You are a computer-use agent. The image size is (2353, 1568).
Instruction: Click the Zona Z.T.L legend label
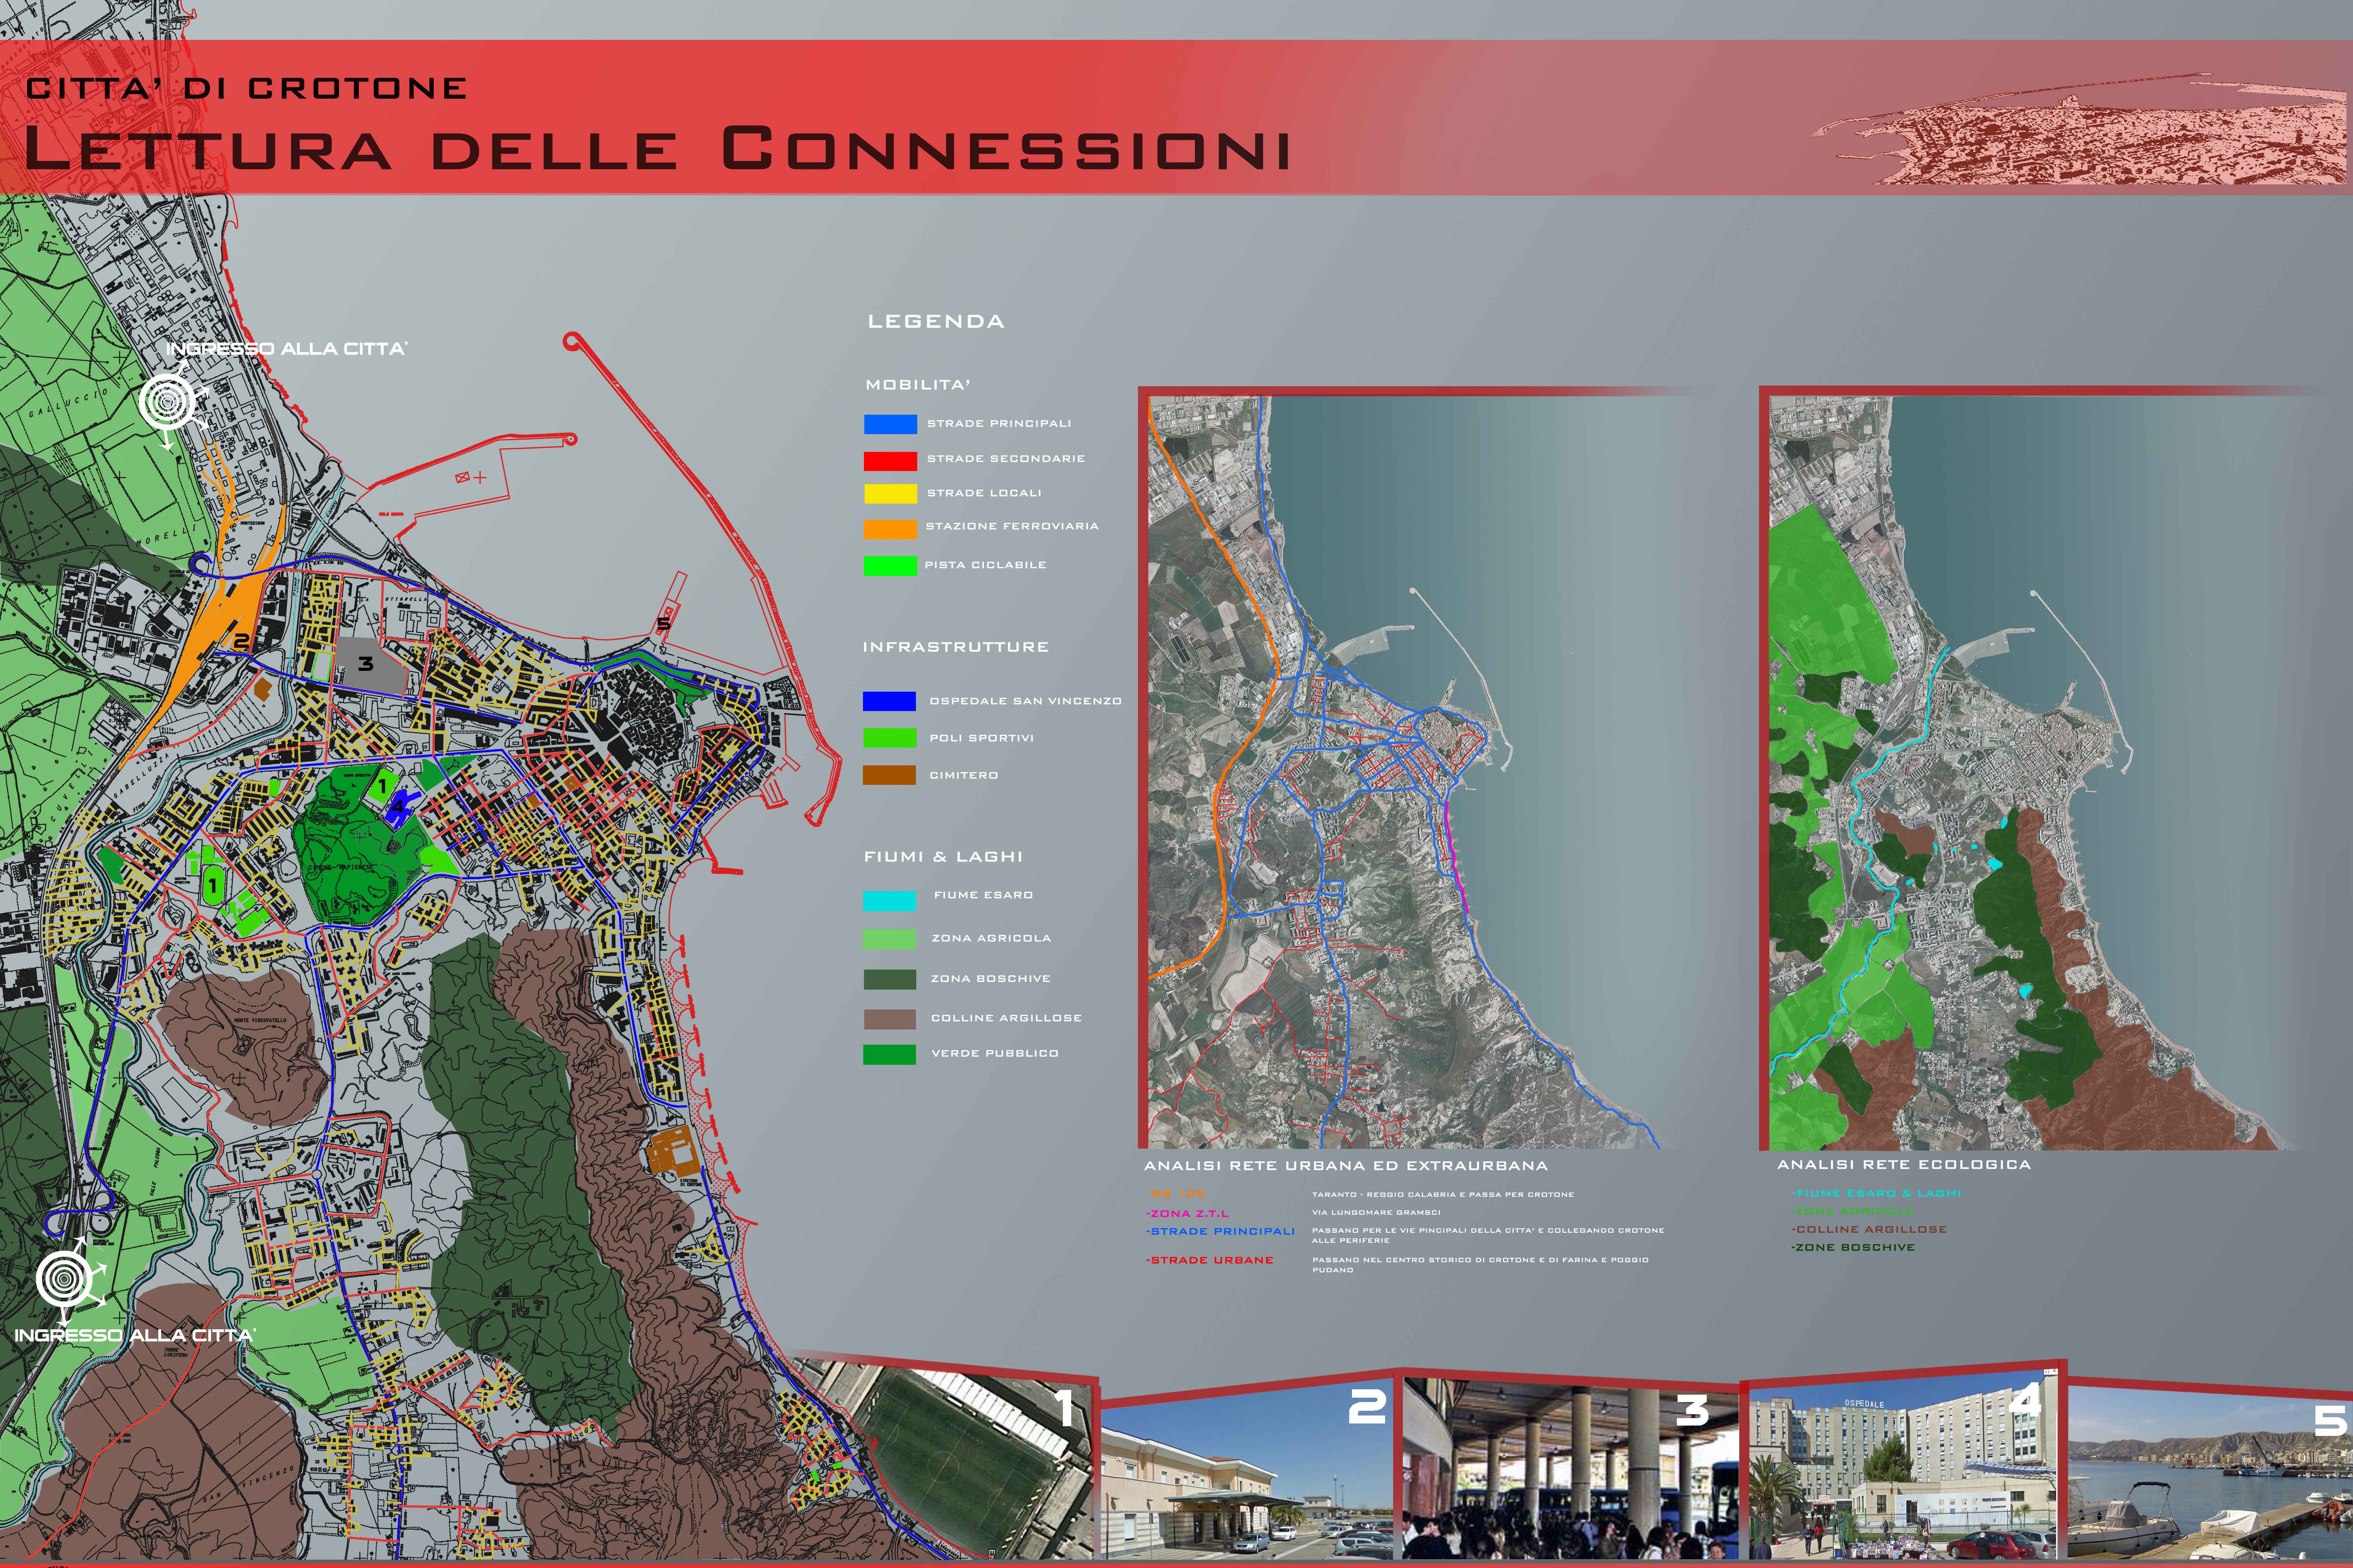1189,1213
